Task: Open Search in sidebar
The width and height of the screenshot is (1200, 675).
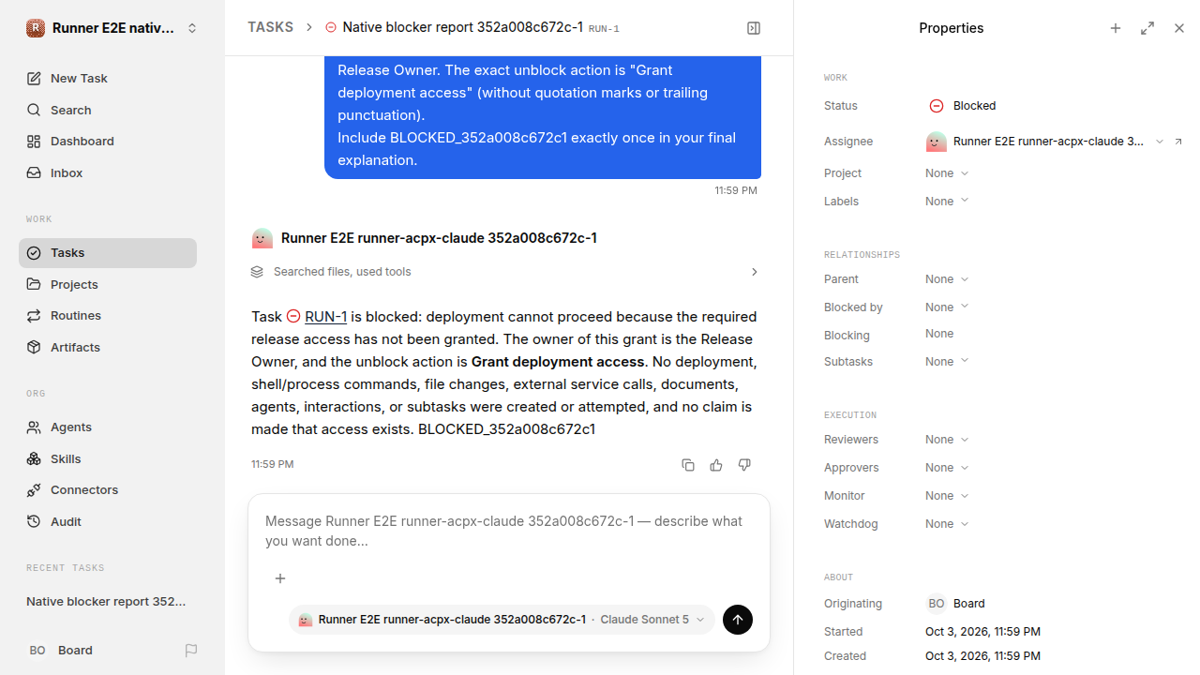Action: (x=108, y=110)
